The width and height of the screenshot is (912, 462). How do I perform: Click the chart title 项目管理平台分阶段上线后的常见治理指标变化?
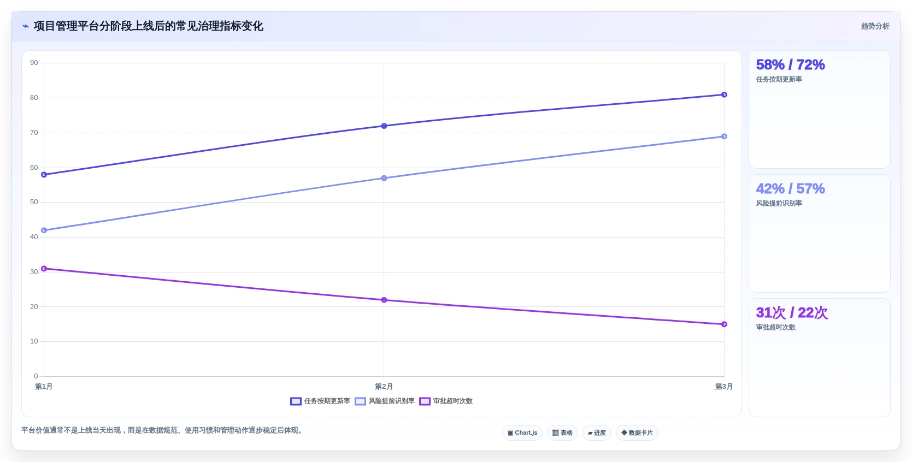[x=148, y=26]
